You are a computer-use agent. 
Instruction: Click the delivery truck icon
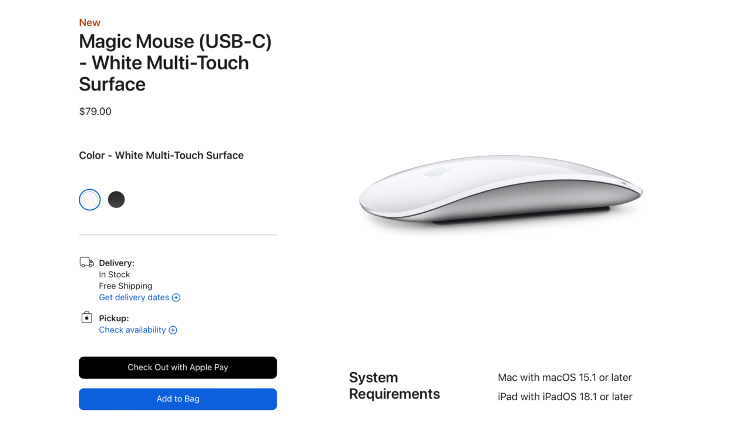(86, 262)
